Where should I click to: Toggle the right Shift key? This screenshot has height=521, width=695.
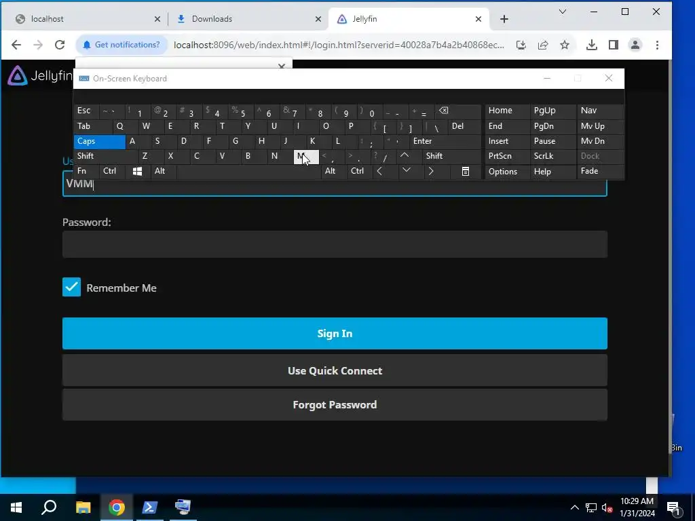pyautogui.click(x=451, y=156)
